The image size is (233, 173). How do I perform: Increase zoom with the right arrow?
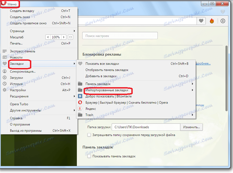coord(64,37)
